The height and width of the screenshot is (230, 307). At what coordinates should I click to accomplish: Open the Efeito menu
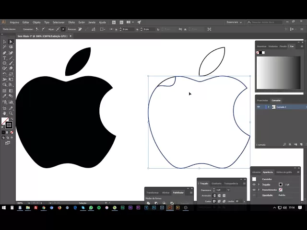point(71,23)
